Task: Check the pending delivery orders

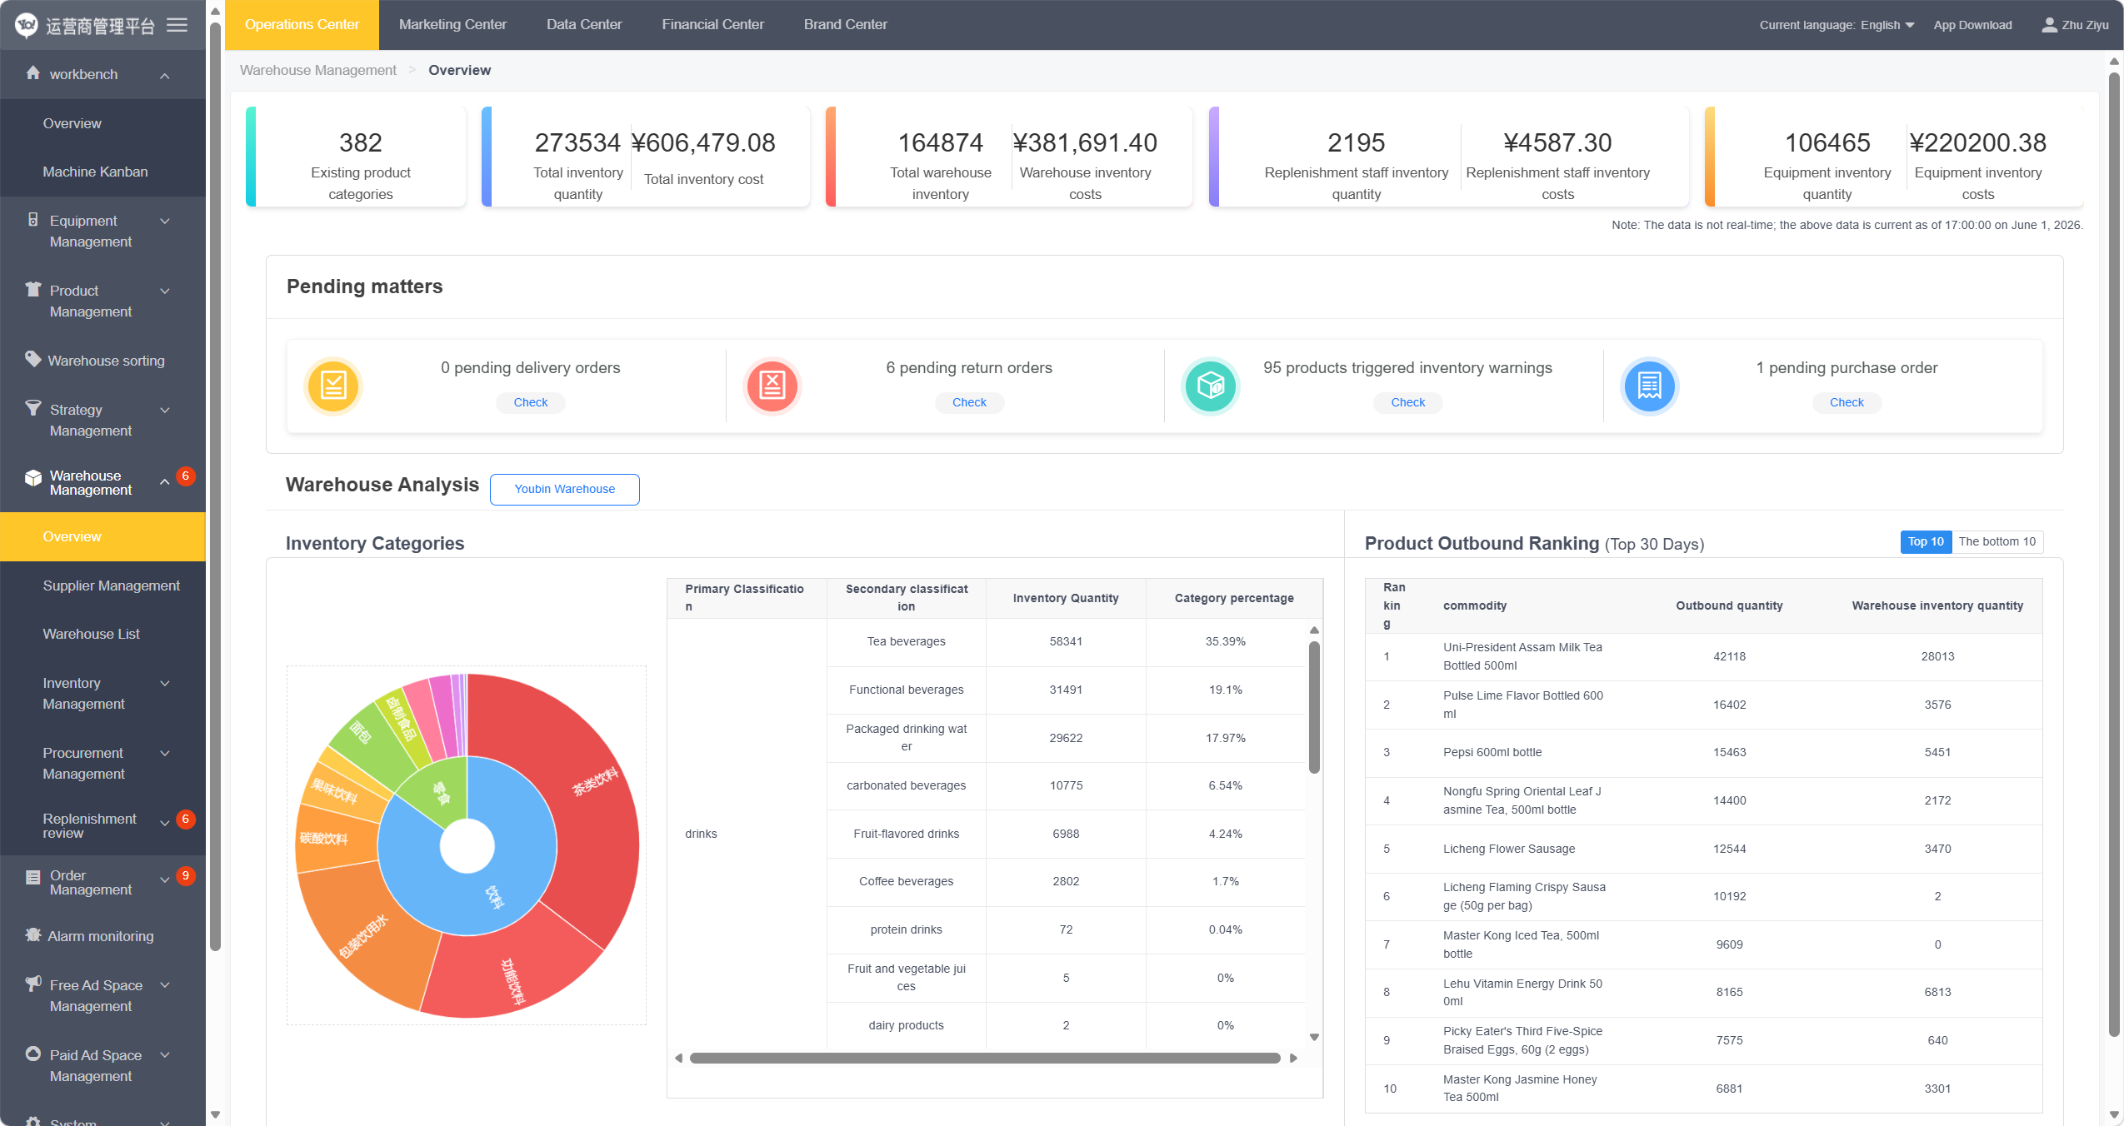Action: pos(531,402)
